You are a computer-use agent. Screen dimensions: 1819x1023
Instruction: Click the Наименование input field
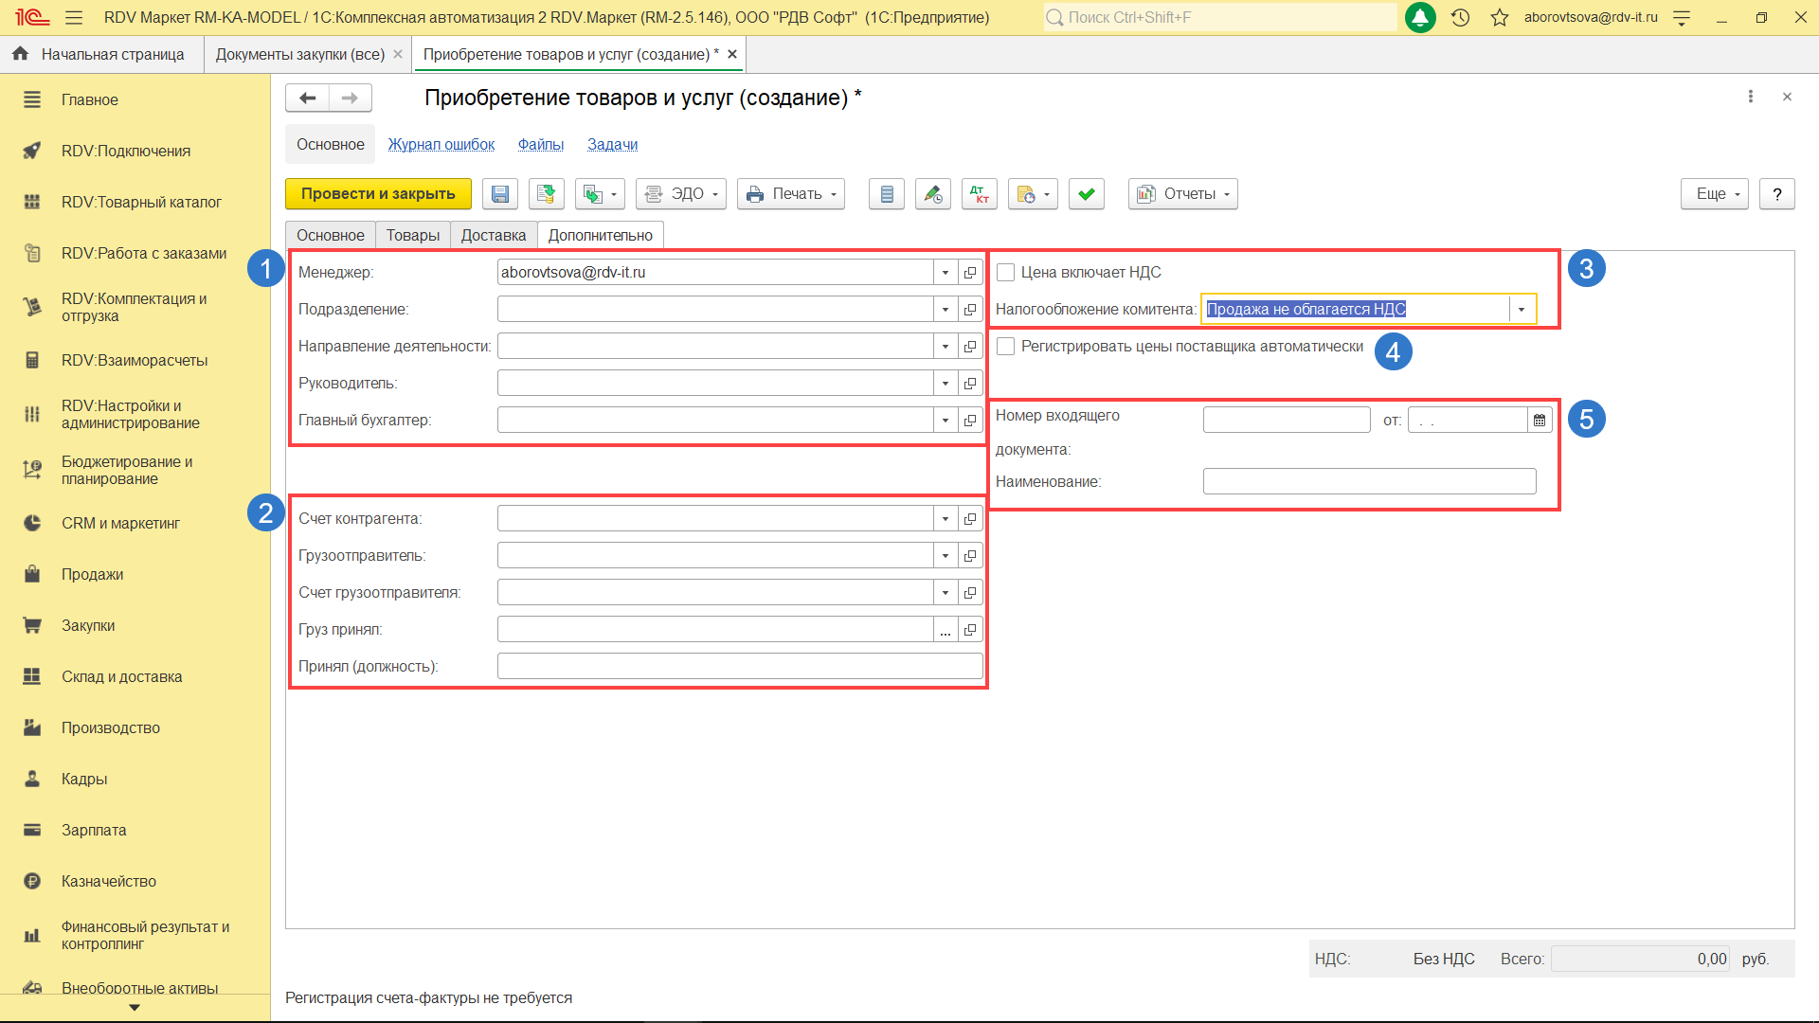click(1369, 481)
